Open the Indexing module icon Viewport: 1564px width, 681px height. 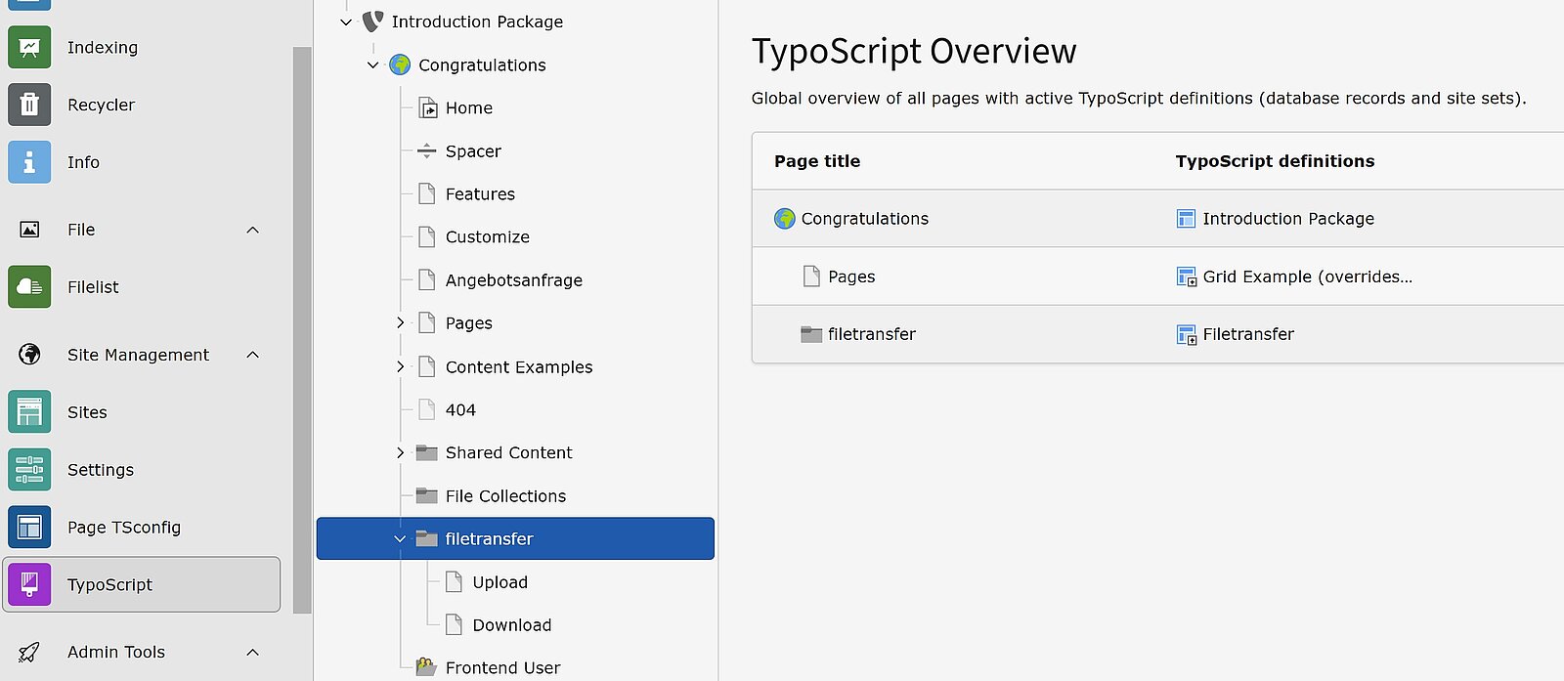tap(29, 48)
